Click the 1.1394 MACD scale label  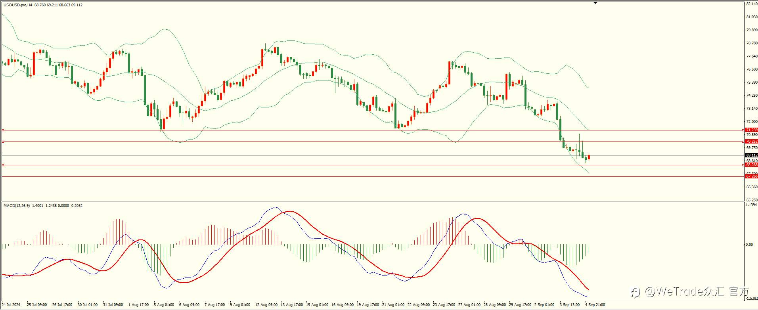coord(752,205)
